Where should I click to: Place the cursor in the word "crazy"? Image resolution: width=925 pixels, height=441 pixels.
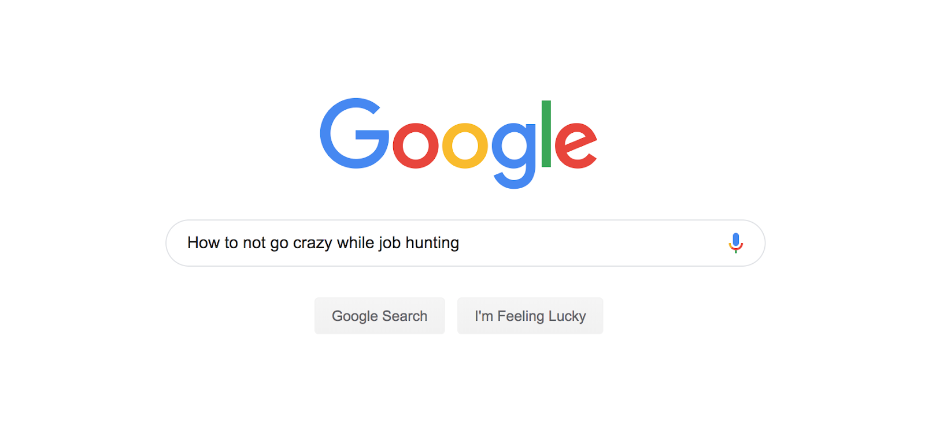coord(313,243)
